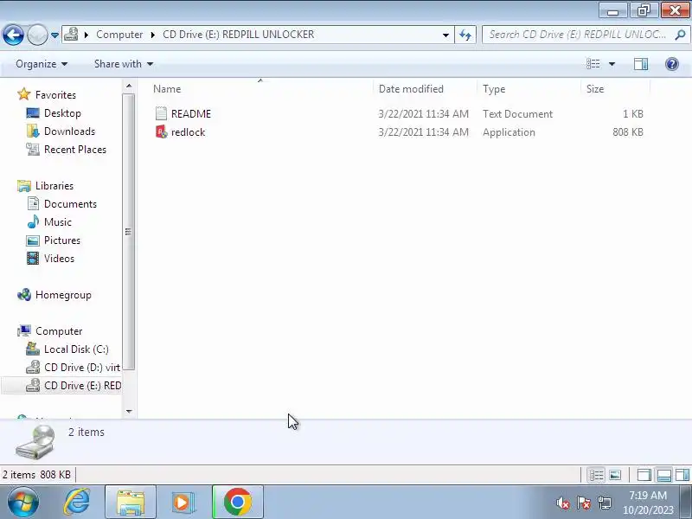692x519 pixels.
Task: Launch Internet Explorer from the taskbar
Action: coord(77,503)
